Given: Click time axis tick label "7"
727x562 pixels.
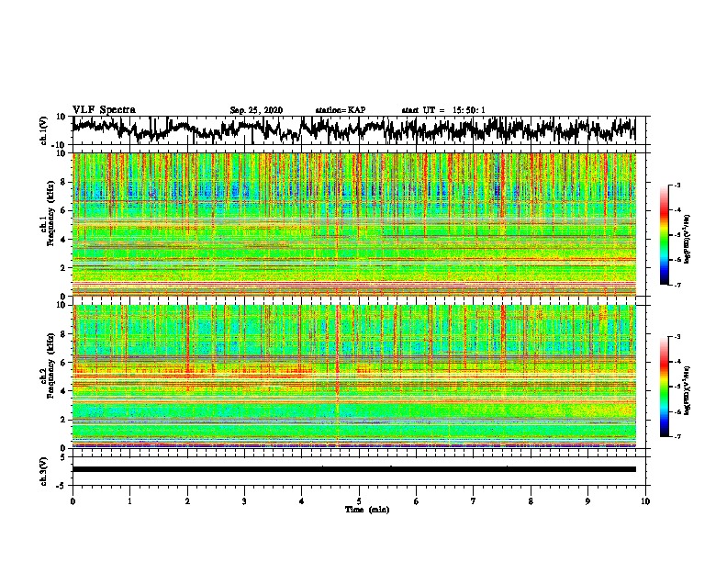Looking at the screenshot, I should [474, 501].
